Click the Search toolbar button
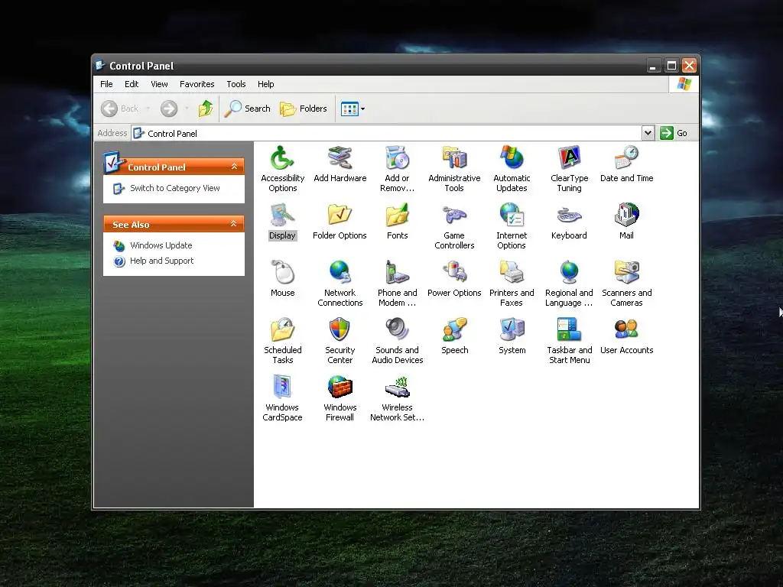783x587 pixels. [x=247, y=109]
